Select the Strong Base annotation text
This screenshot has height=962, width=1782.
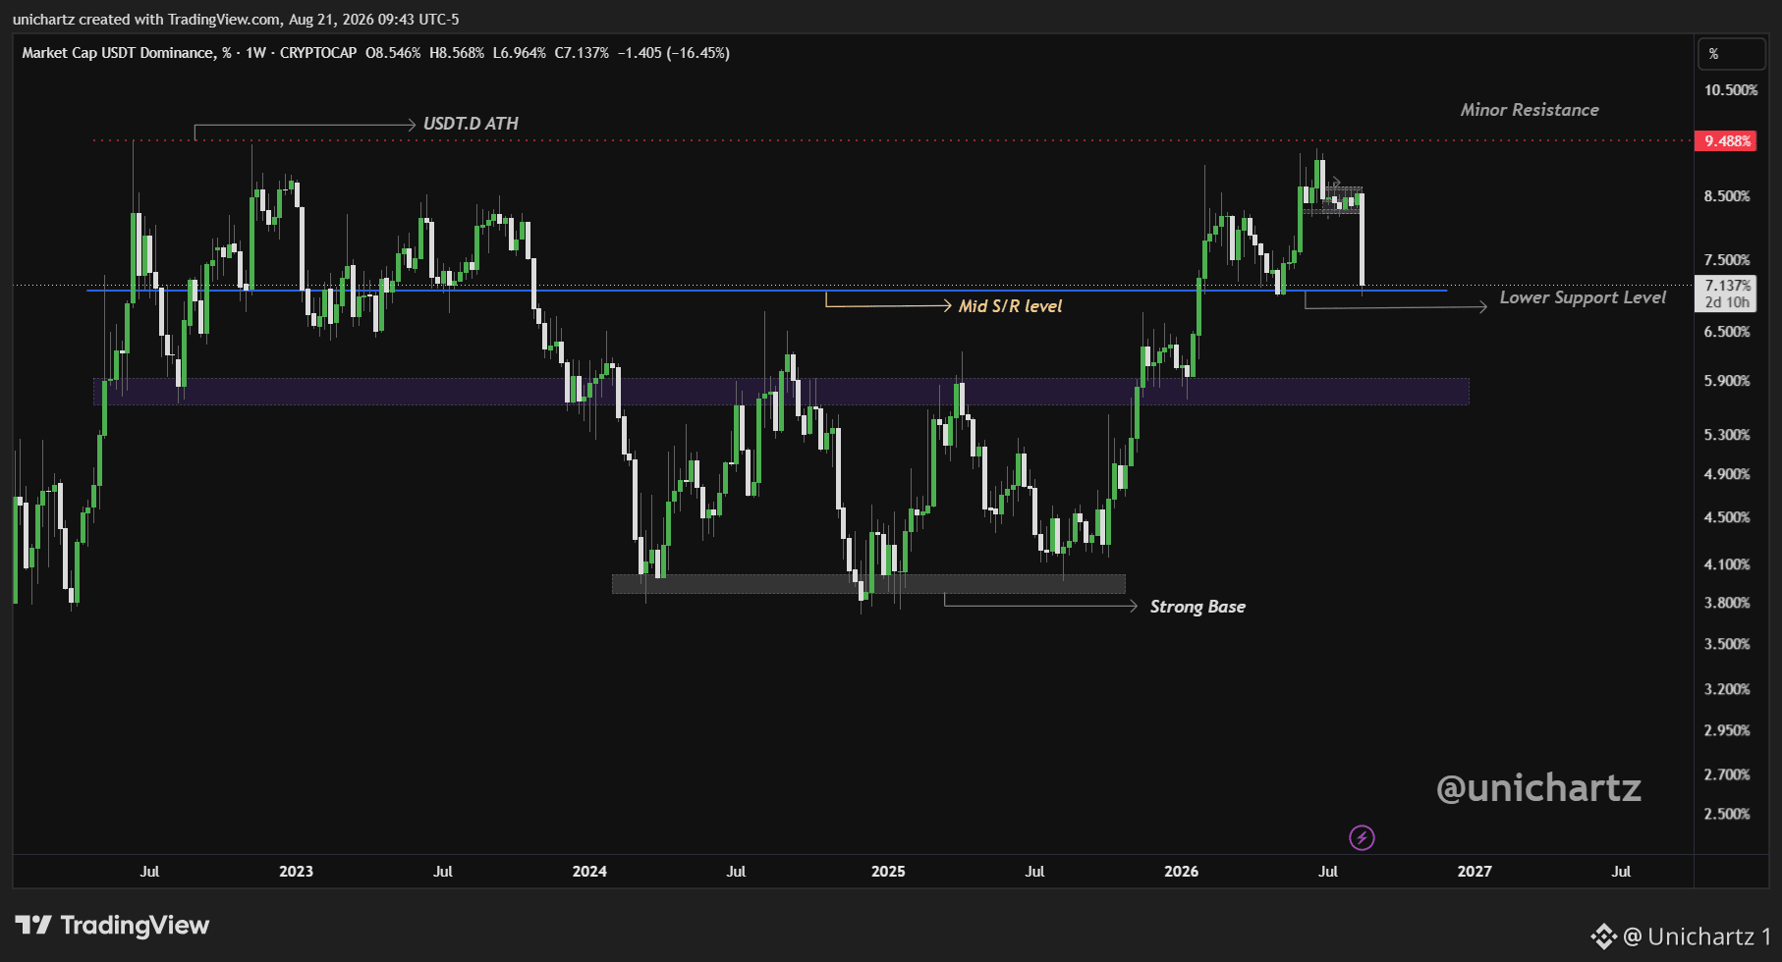tap(1197, 607)
